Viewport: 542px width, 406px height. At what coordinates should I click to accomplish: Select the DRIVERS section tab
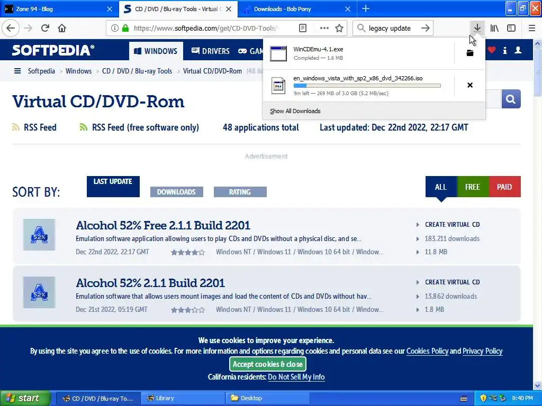click(x=211, y=51)
